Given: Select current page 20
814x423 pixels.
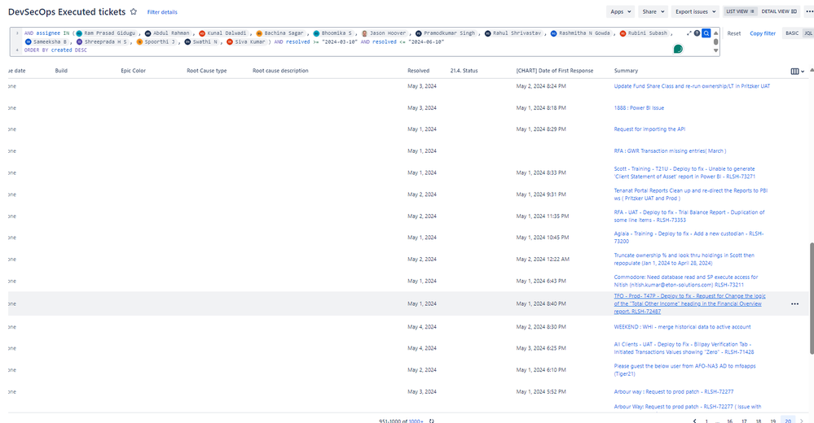Looking at the screenshot, I should [x=788, y=421].
